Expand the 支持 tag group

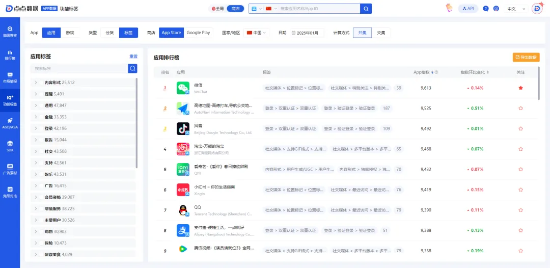coord(36,163)
